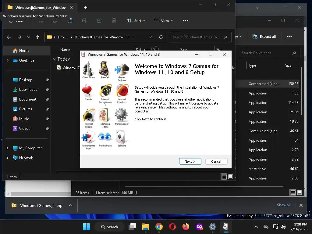Click the Minesweeper mine icon
This screenshot has width=312, height=234.
pos(121,115)
